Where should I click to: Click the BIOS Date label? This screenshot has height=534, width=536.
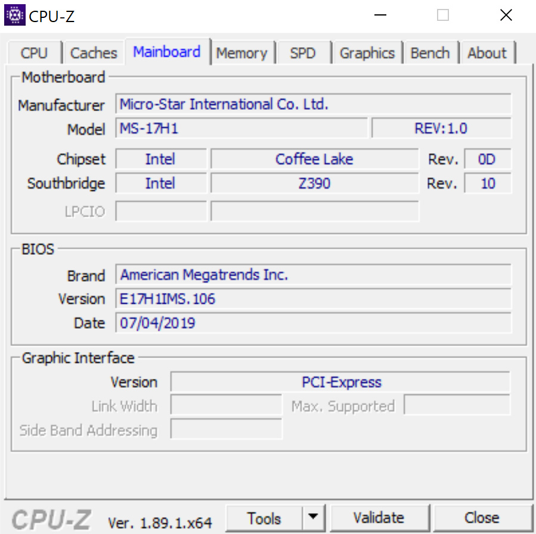[x=89, y=323]
